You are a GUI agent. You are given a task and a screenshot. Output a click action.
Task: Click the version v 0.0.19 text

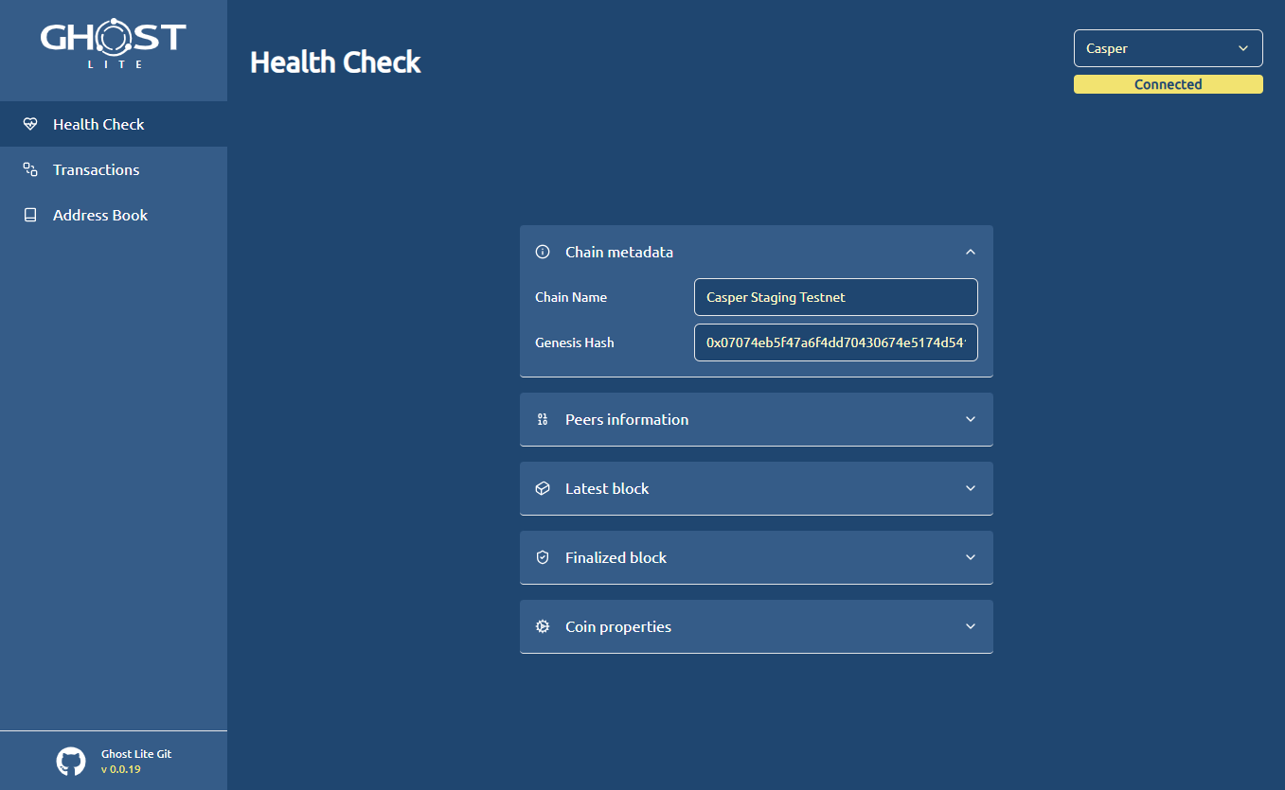click(121, 769)
